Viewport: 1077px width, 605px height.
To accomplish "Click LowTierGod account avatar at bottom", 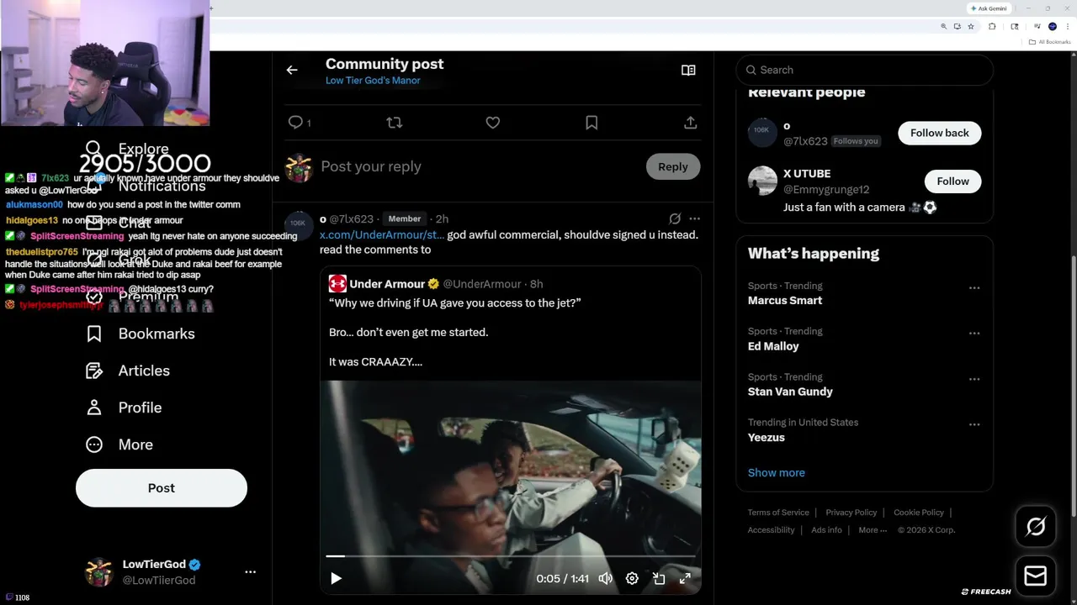I will click(x=99, y=572).
